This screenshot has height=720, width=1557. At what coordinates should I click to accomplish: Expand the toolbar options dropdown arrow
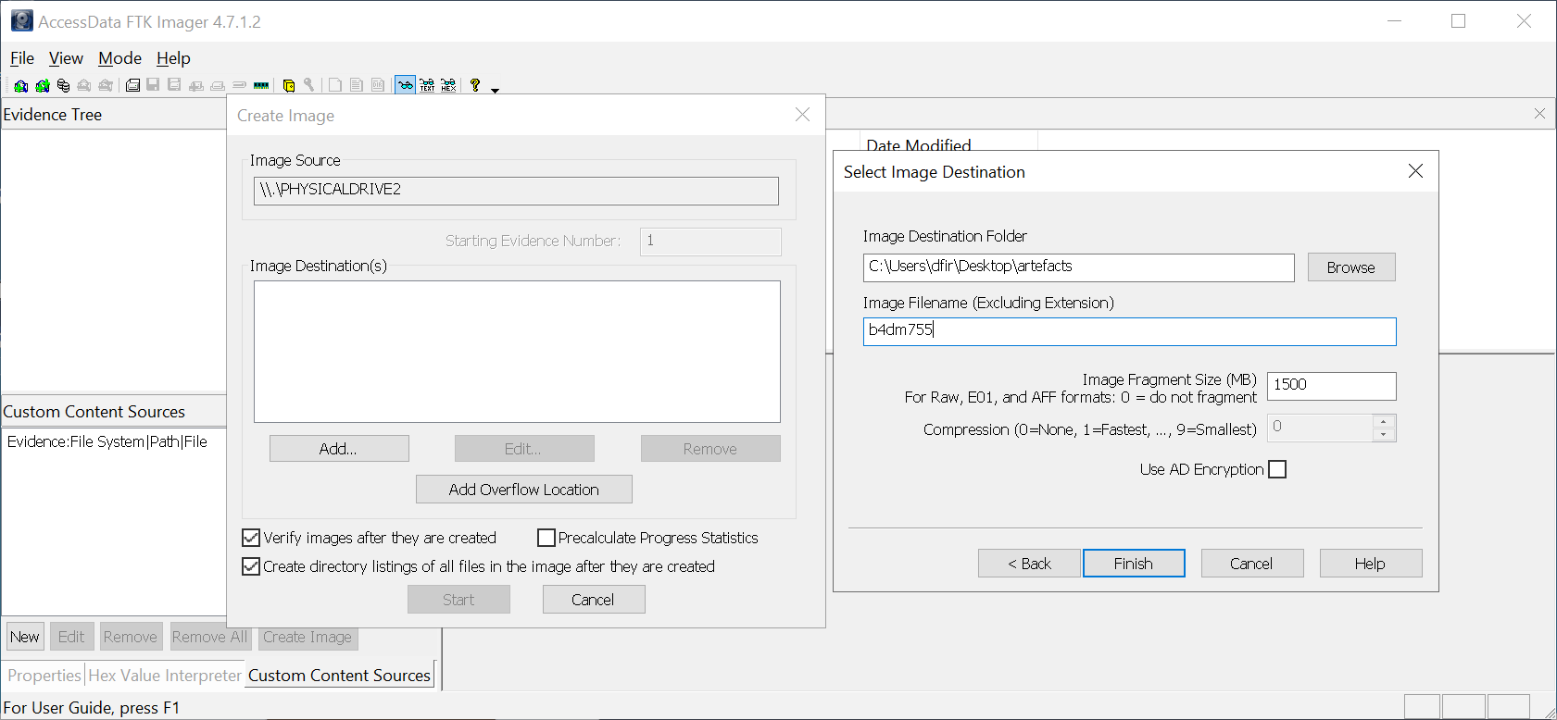click(495, 91)
